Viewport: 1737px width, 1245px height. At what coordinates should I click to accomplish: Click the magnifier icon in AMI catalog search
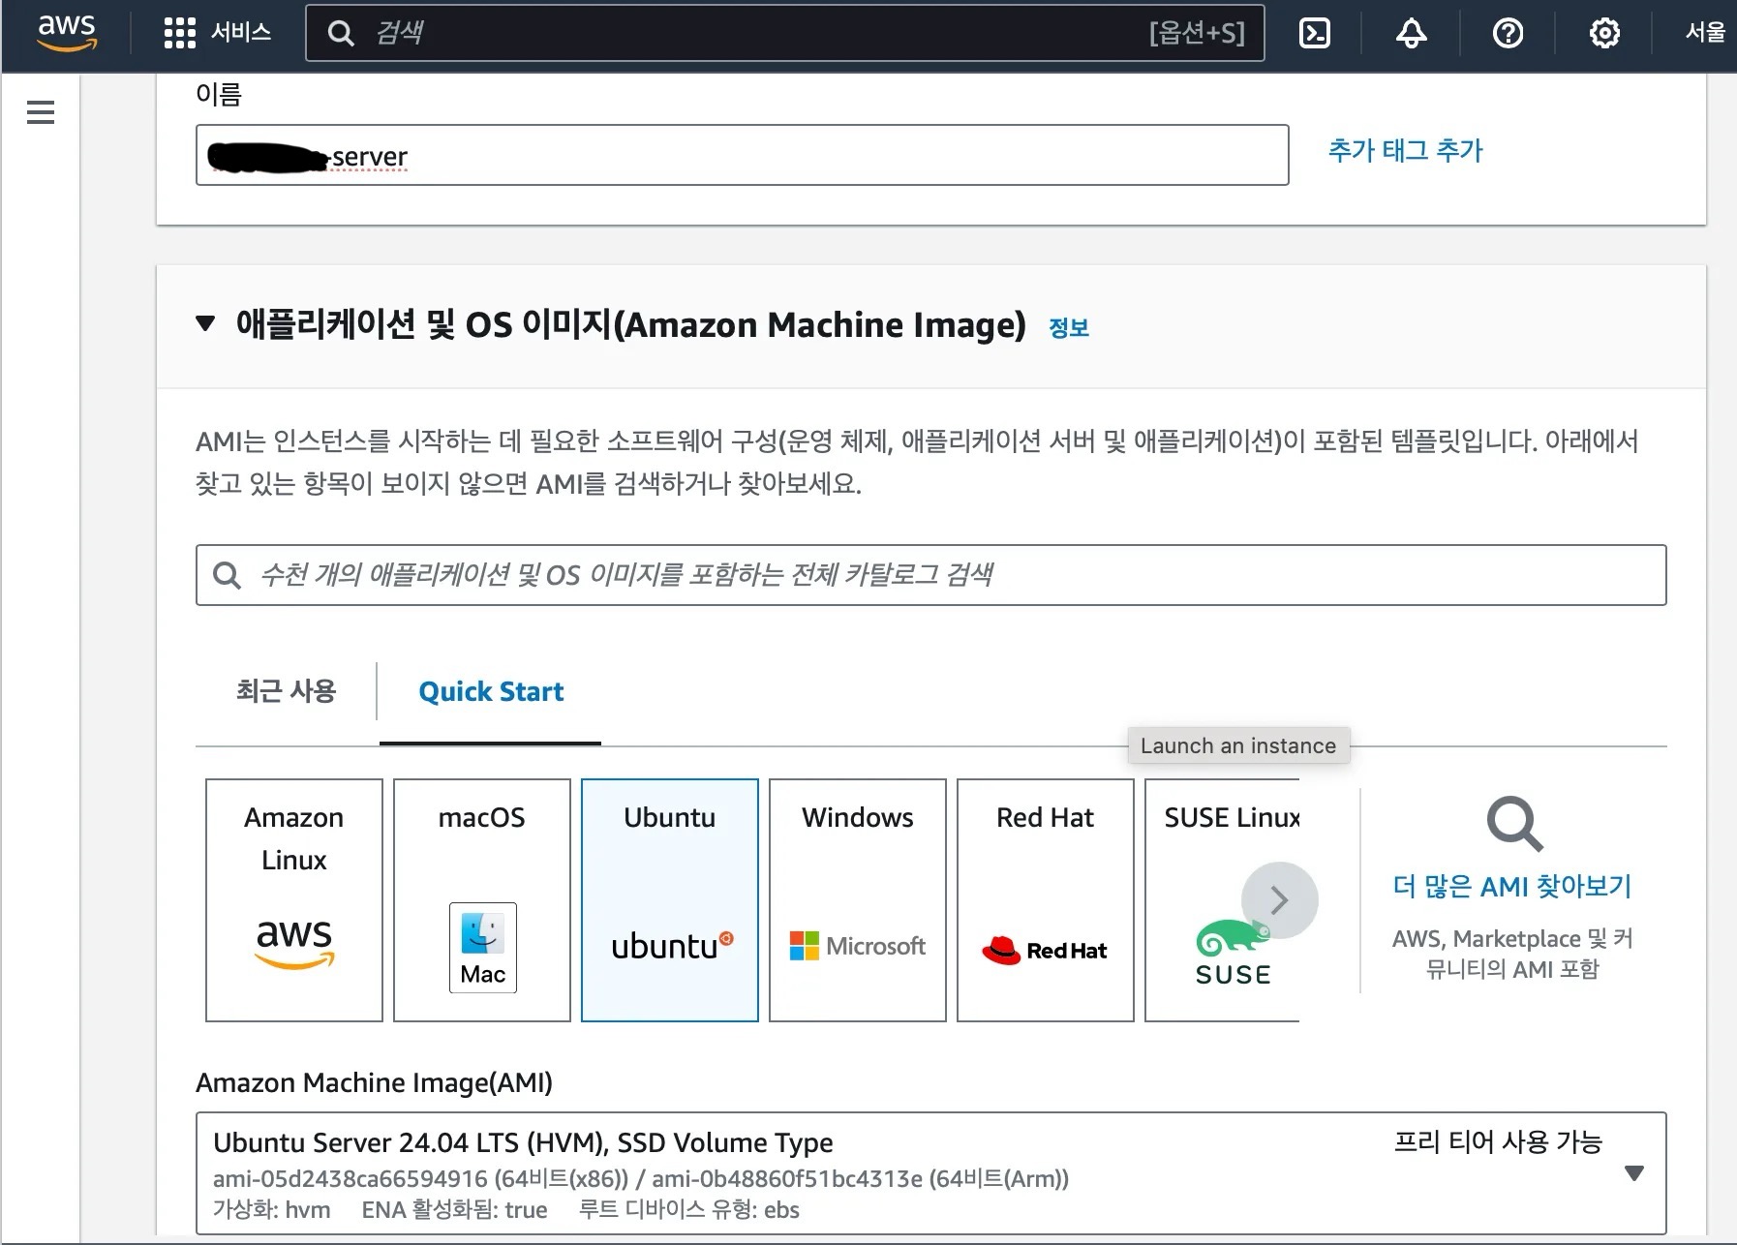click(x=227, y=575)
